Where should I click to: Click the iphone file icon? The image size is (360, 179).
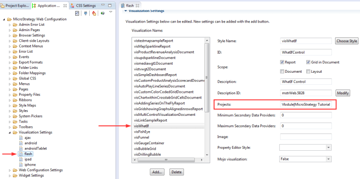coord(21,165)
